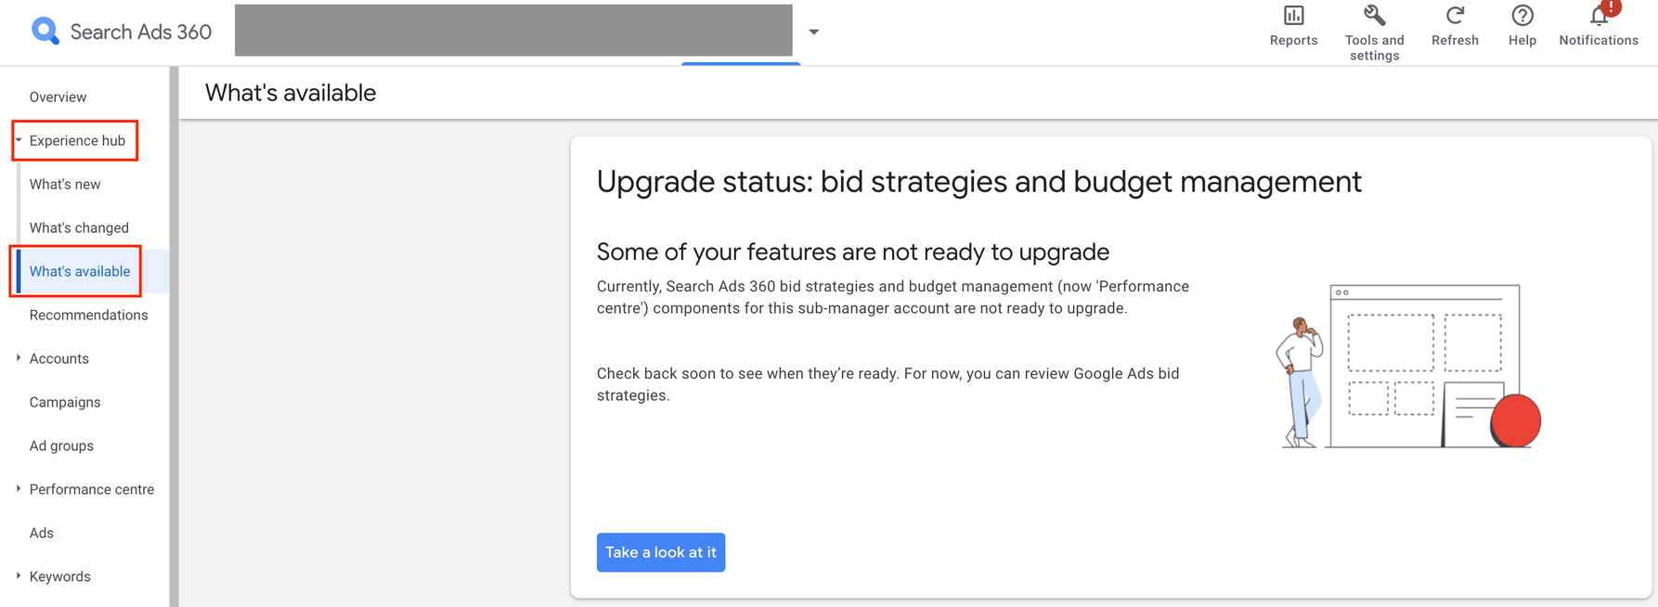Image resolution: width=1658 pixels, height=607 pixels.
Task: Click the Take a look at it button
Action: coord(661,552)
